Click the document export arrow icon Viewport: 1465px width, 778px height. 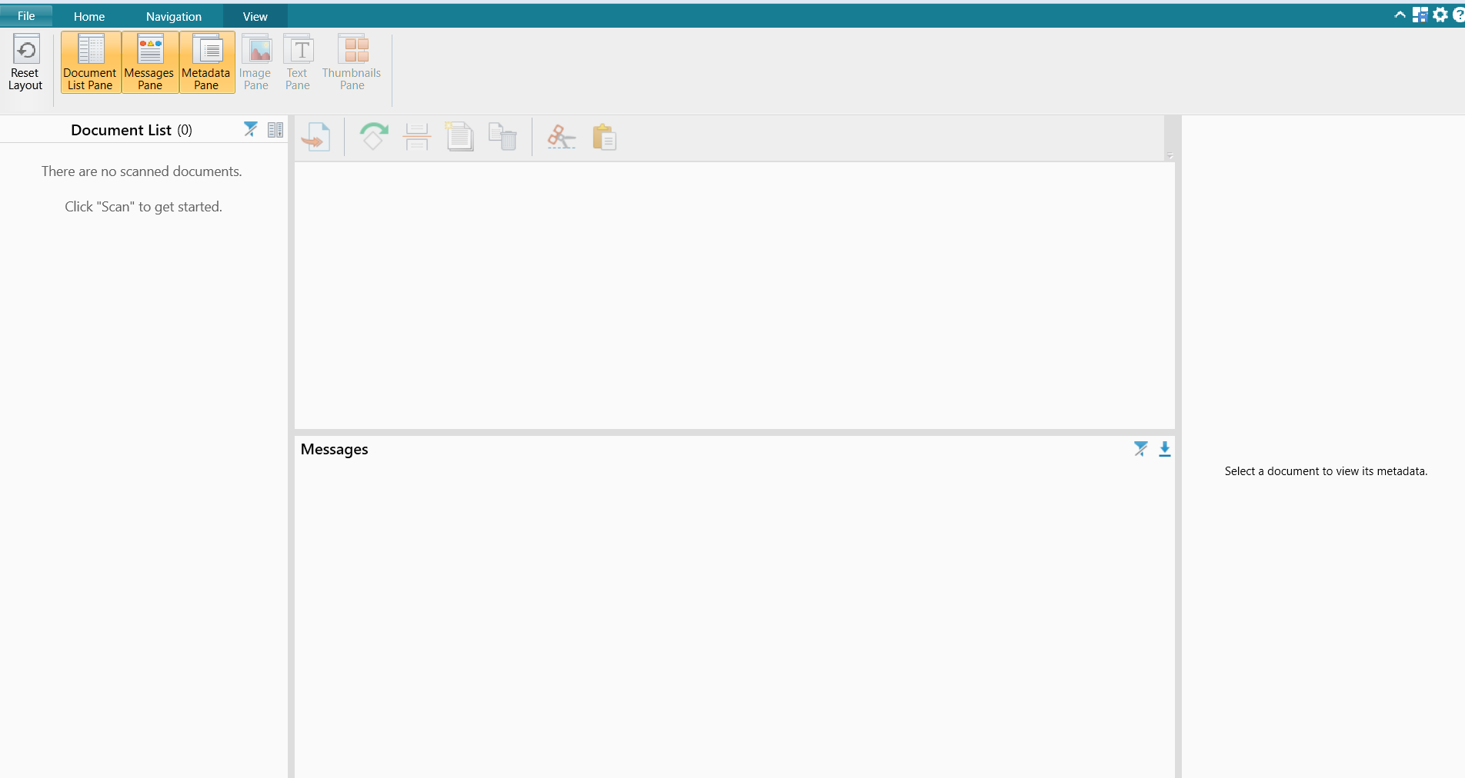point(316,138)
